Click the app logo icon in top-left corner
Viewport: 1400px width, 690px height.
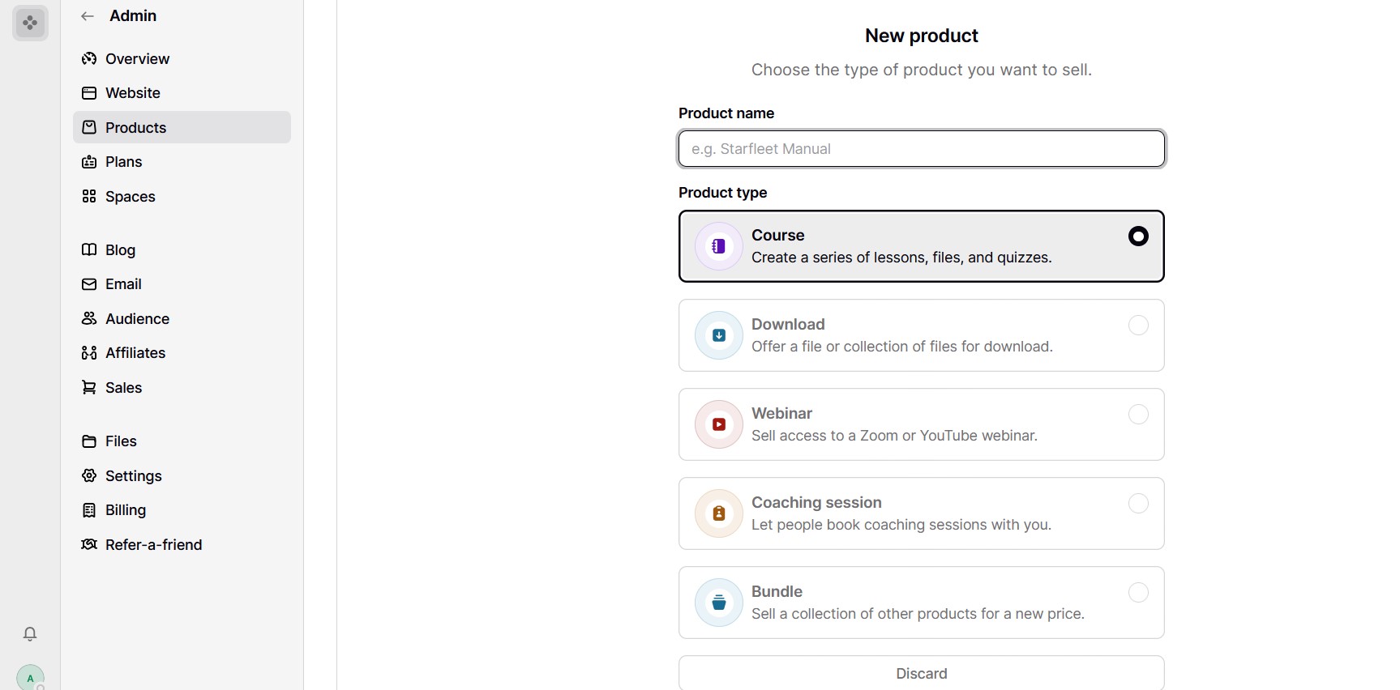[30, 23]
